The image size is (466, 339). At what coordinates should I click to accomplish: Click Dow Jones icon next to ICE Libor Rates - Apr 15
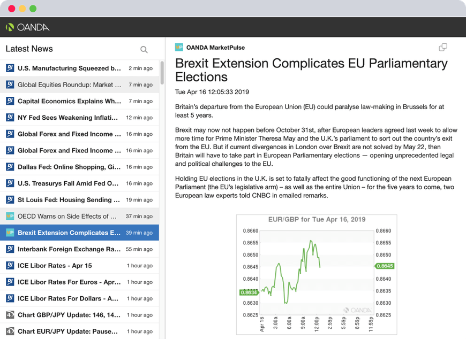pyautogui.click(x=10, y=266)
